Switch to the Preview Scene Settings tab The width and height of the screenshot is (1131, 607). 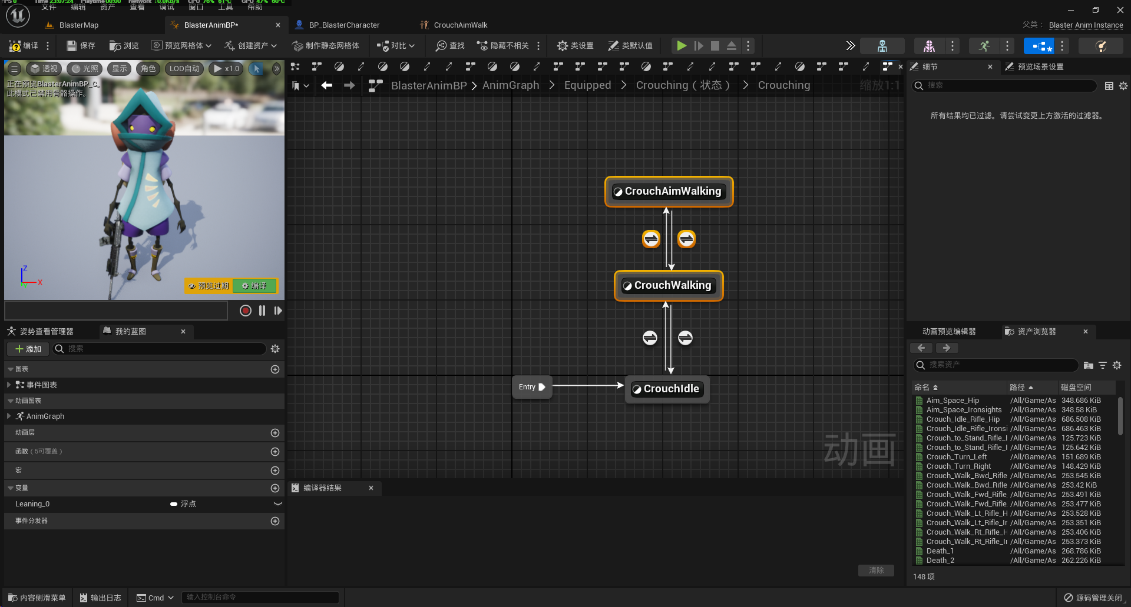1040,67
